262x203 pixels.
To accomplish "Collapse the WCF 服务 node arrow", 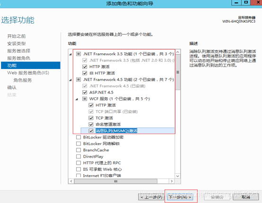I will [77, 99].
